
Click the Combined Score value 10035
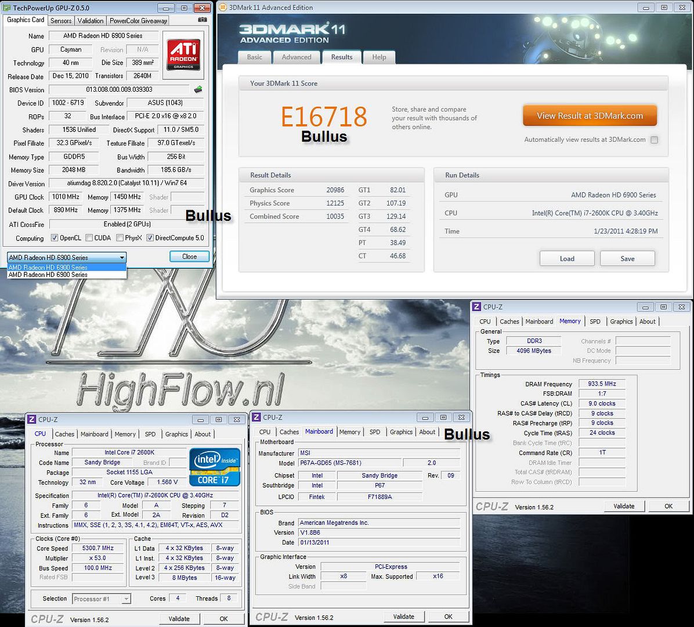coord(335,217)
